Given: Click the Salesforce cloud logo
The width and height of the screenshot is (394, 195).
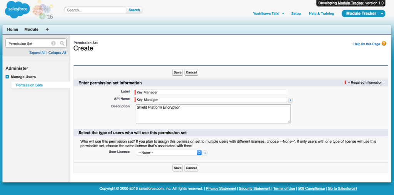Looking at the screenshot, I should tap(17, 9).
